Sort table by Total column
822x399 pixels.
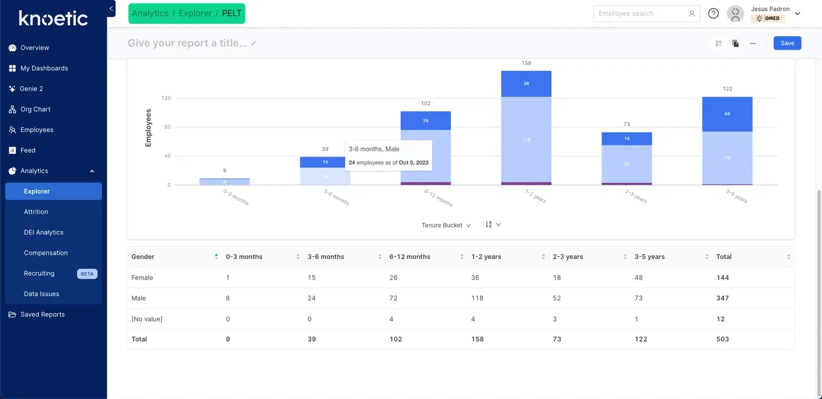[789, 256]
